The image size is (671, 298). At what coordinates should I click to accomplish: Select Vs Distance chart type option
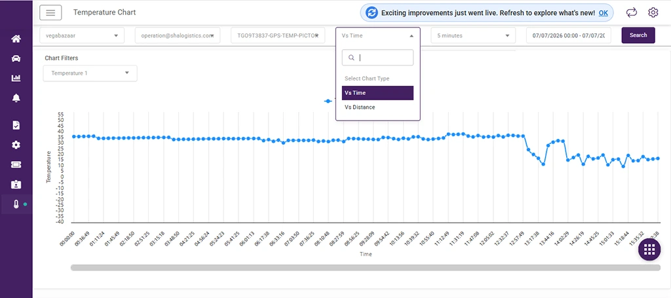(377, 107)
